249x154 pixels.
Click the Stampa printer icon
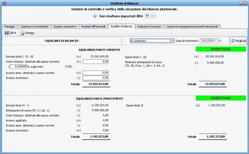(22, 33)
